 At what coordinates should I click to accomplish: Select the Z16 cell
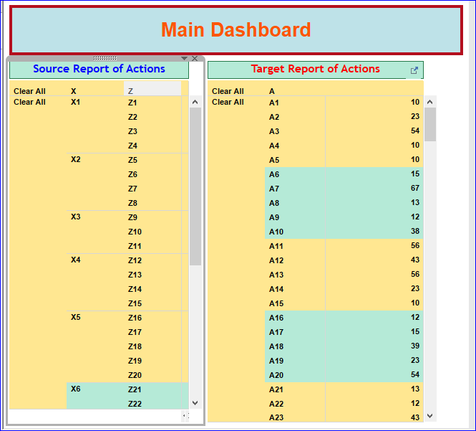pyautogui.click(x=135, y=318)
